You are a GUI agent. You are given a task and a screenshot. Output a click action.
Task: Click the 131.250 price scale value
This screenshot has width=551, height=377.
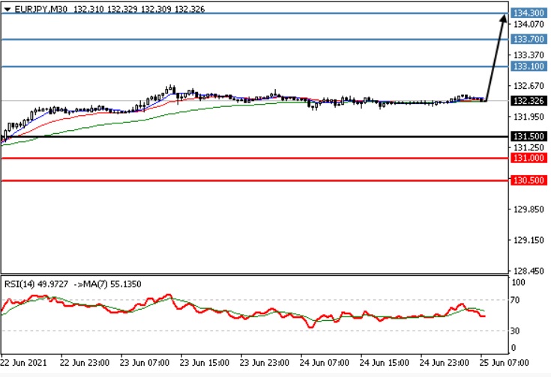click(529, 147)
